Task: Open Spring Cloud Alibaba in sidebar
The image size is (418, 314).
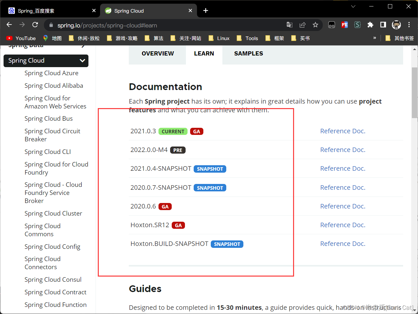Action: [54, 86]
